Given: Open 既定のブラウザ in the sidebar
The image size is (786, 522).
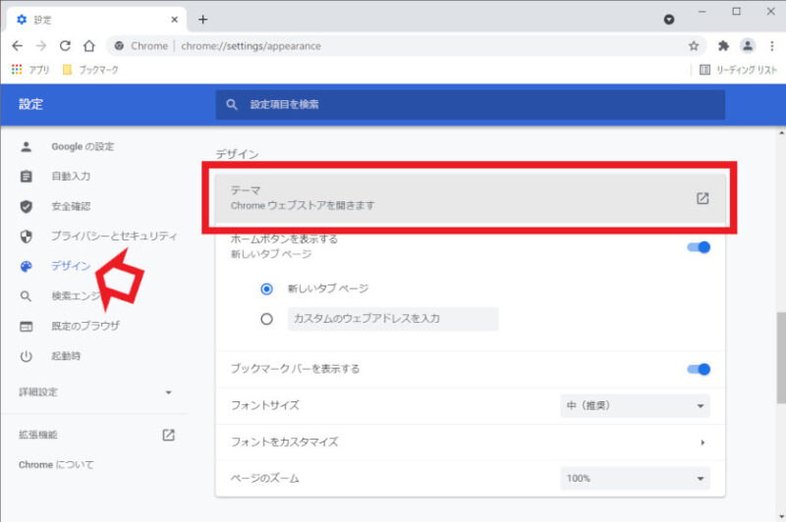Looking at the screenshot, I should pyautogui.click(x=85, y=326).
